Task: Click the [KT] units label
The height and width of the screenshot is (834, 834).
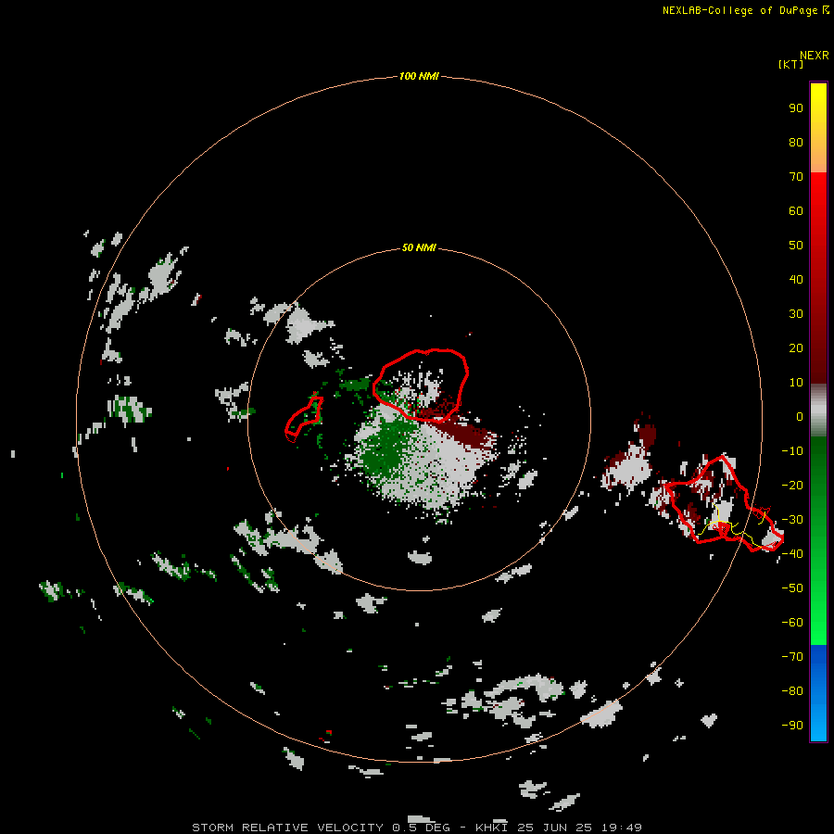Action: 790,64
